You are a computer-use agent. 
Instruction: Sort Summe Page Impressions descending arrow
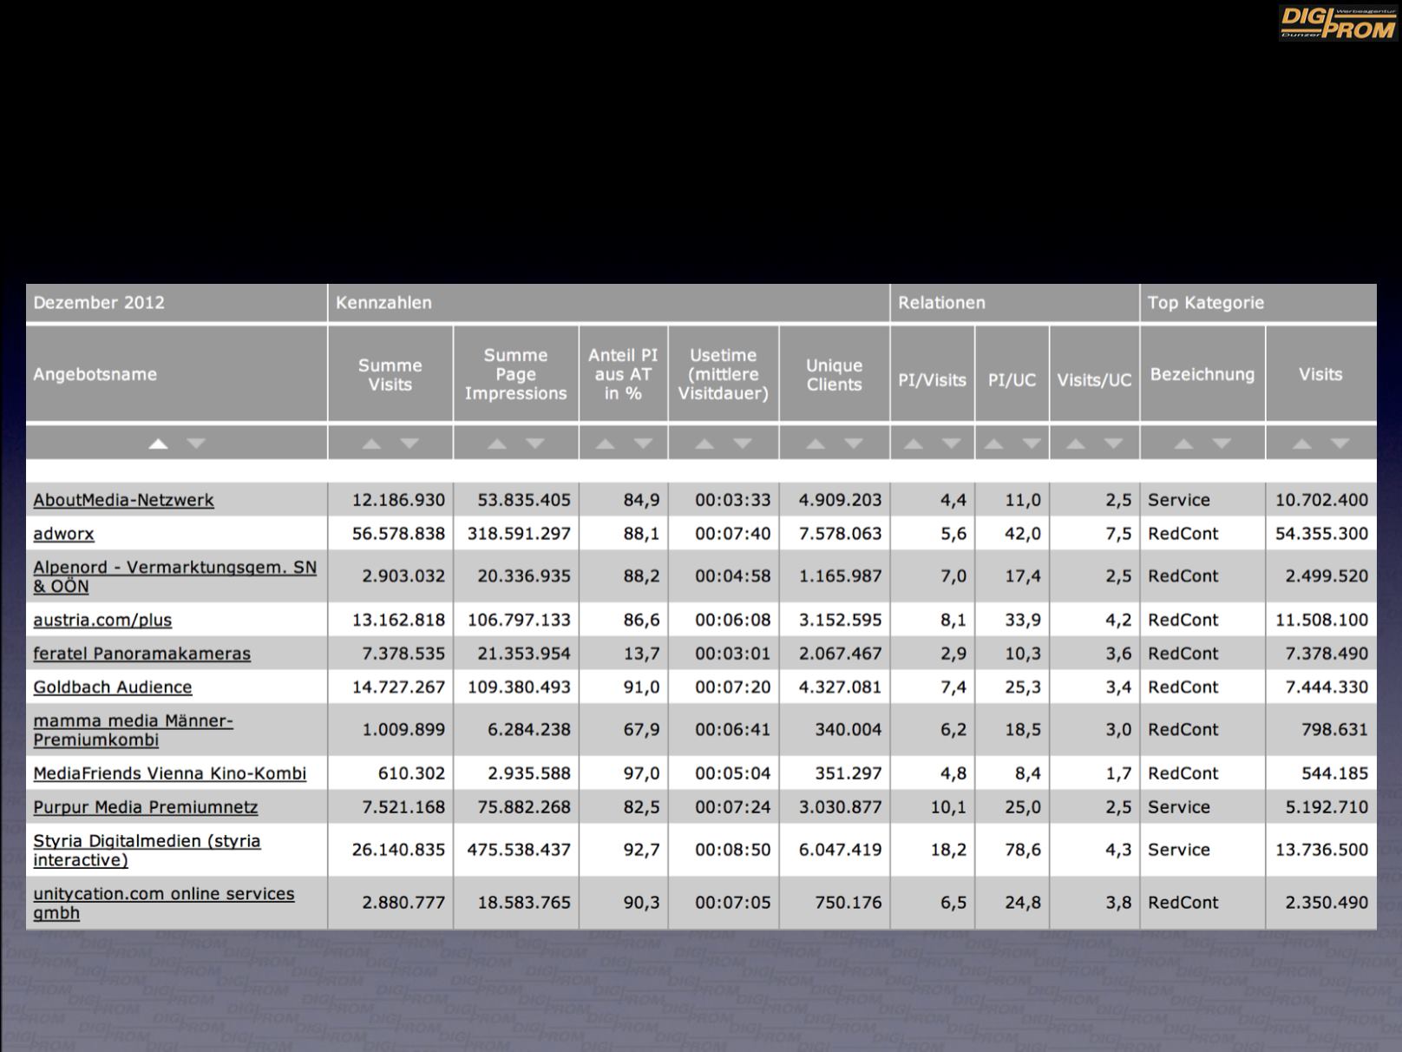pyautogui.click(x=535, y=444)
